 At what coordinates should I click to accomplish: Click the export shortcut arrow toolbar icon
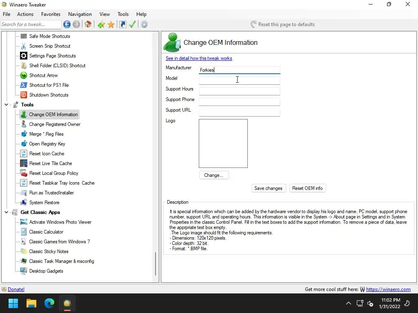[x=122, y=24]
